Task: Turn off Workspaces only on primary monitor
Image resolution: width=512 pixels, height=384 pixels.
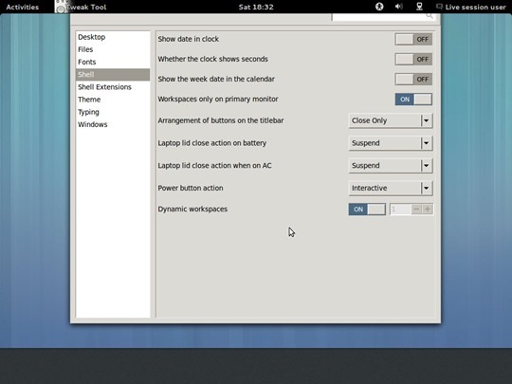Action: [413, 100]
